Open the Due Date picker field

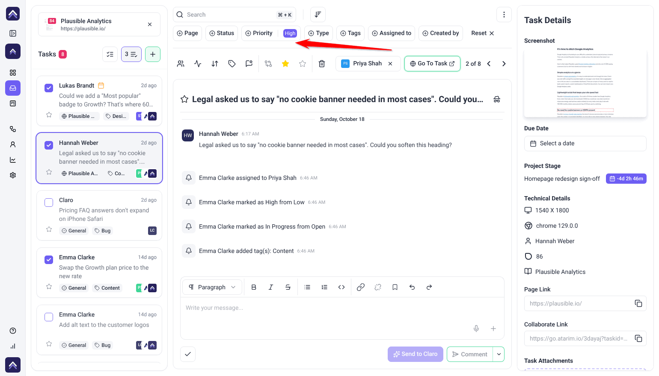[585, 144]
